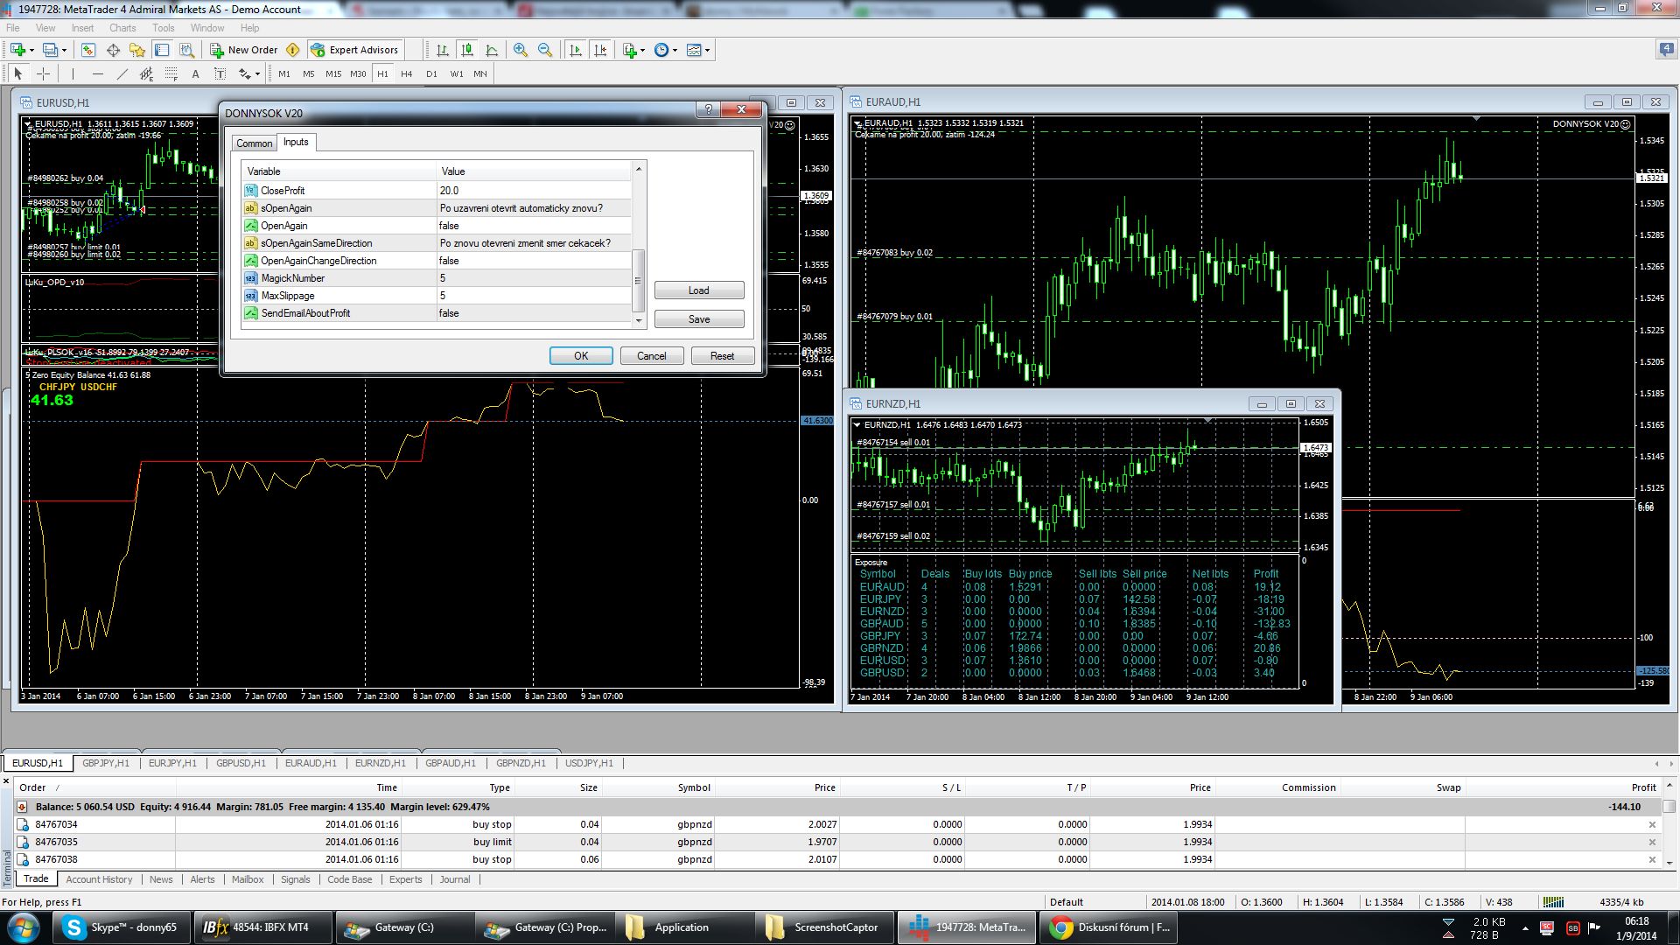This screenshot has height=945, width=1680.
Task: Click the Save button
Action: (699, 319)
